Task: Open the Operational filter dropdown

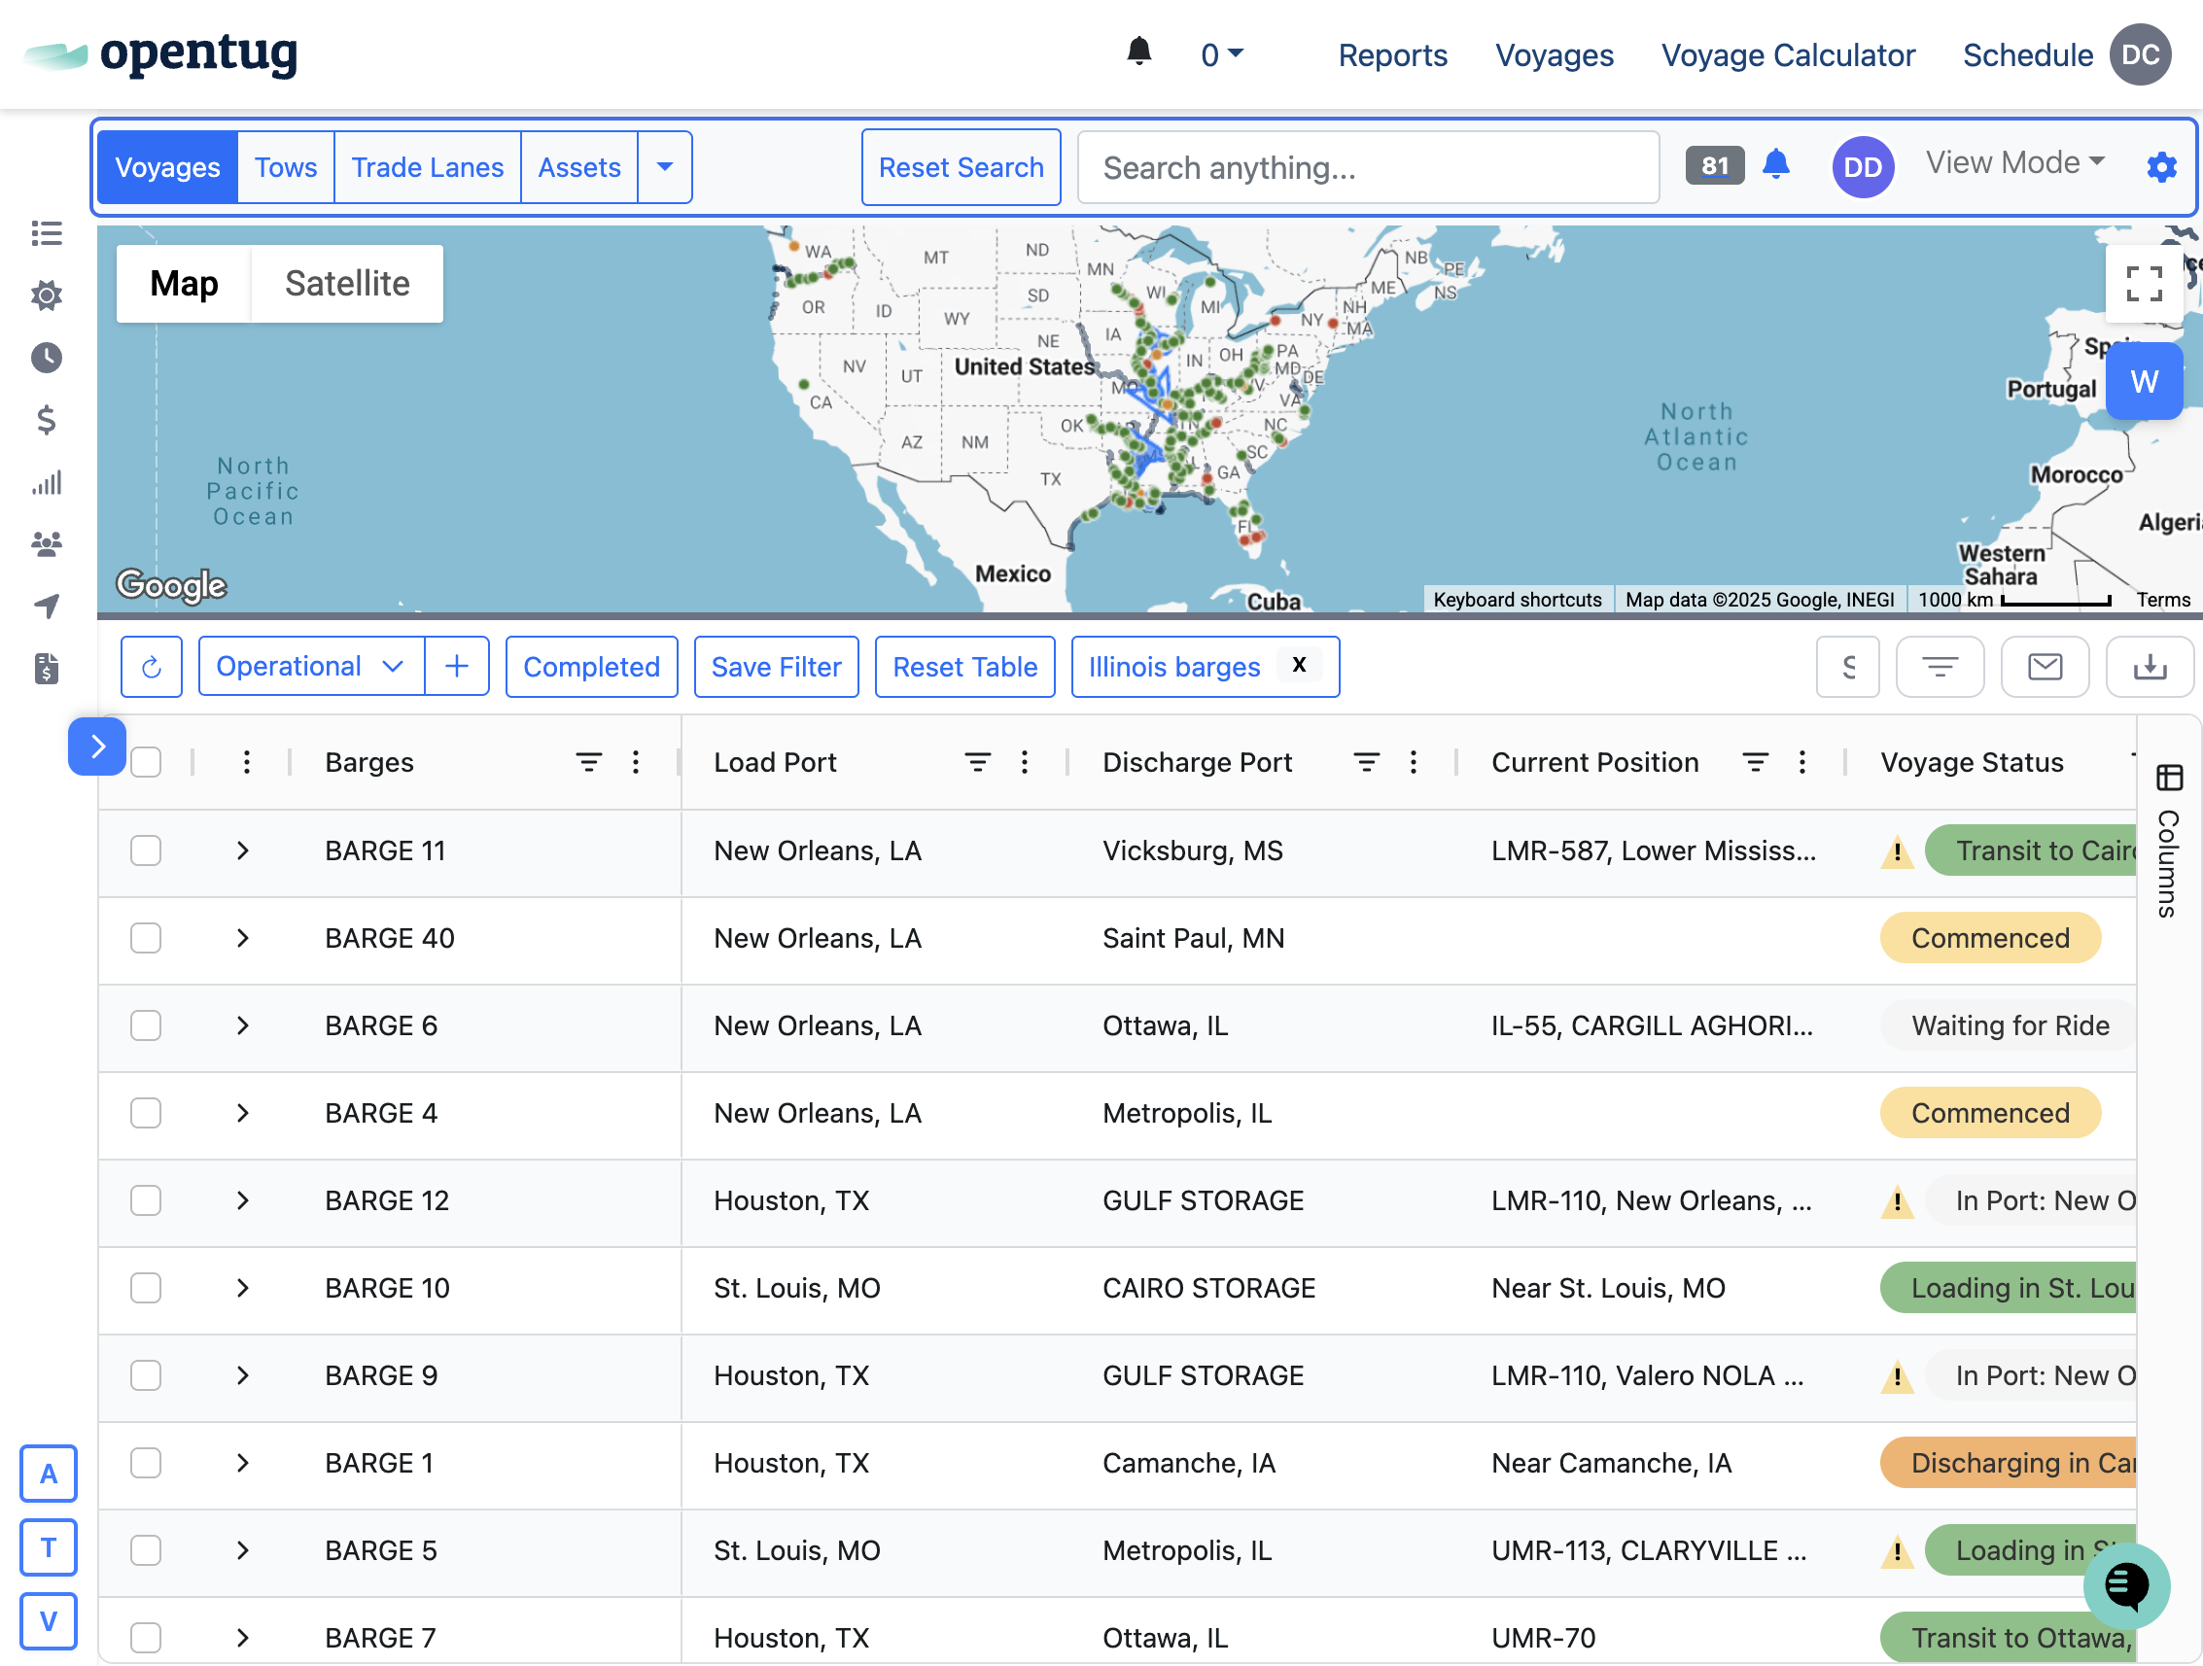Action: [310, 667]
